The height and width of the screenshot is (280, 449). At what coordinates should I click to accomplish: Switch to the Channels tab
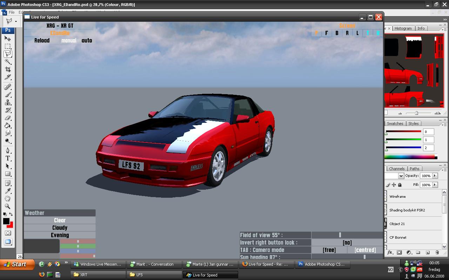397,169
